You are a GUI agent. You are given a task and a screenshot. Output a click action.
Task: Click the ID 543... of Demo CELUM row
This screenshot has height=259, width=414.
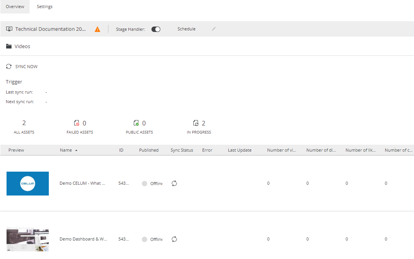tap(123, 183)
